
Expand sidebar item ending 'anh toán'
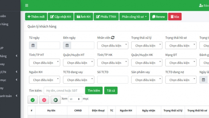click(9, 96)
